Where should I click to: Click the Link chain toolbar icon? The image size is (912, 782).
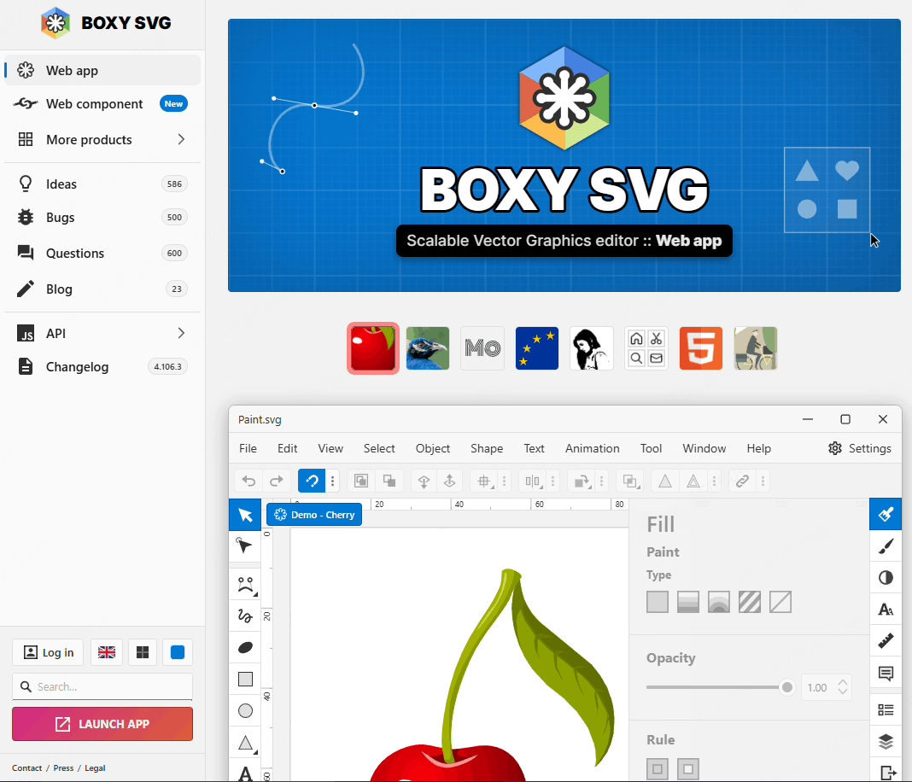coord(742,481)
